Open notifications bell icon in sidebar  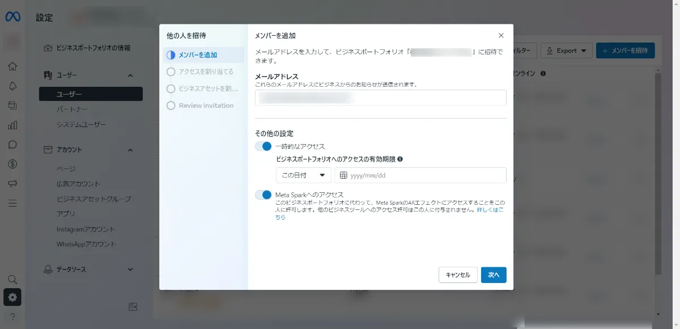pos(12,86)
